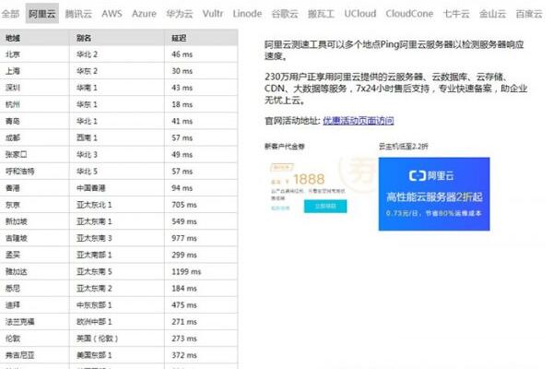Click the 亚太东北 1 alias cell
The image size is (553, 369).
117,205
